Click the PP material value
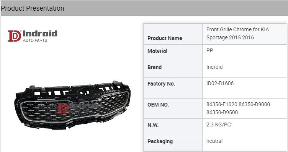 click(x=210, y=50)
